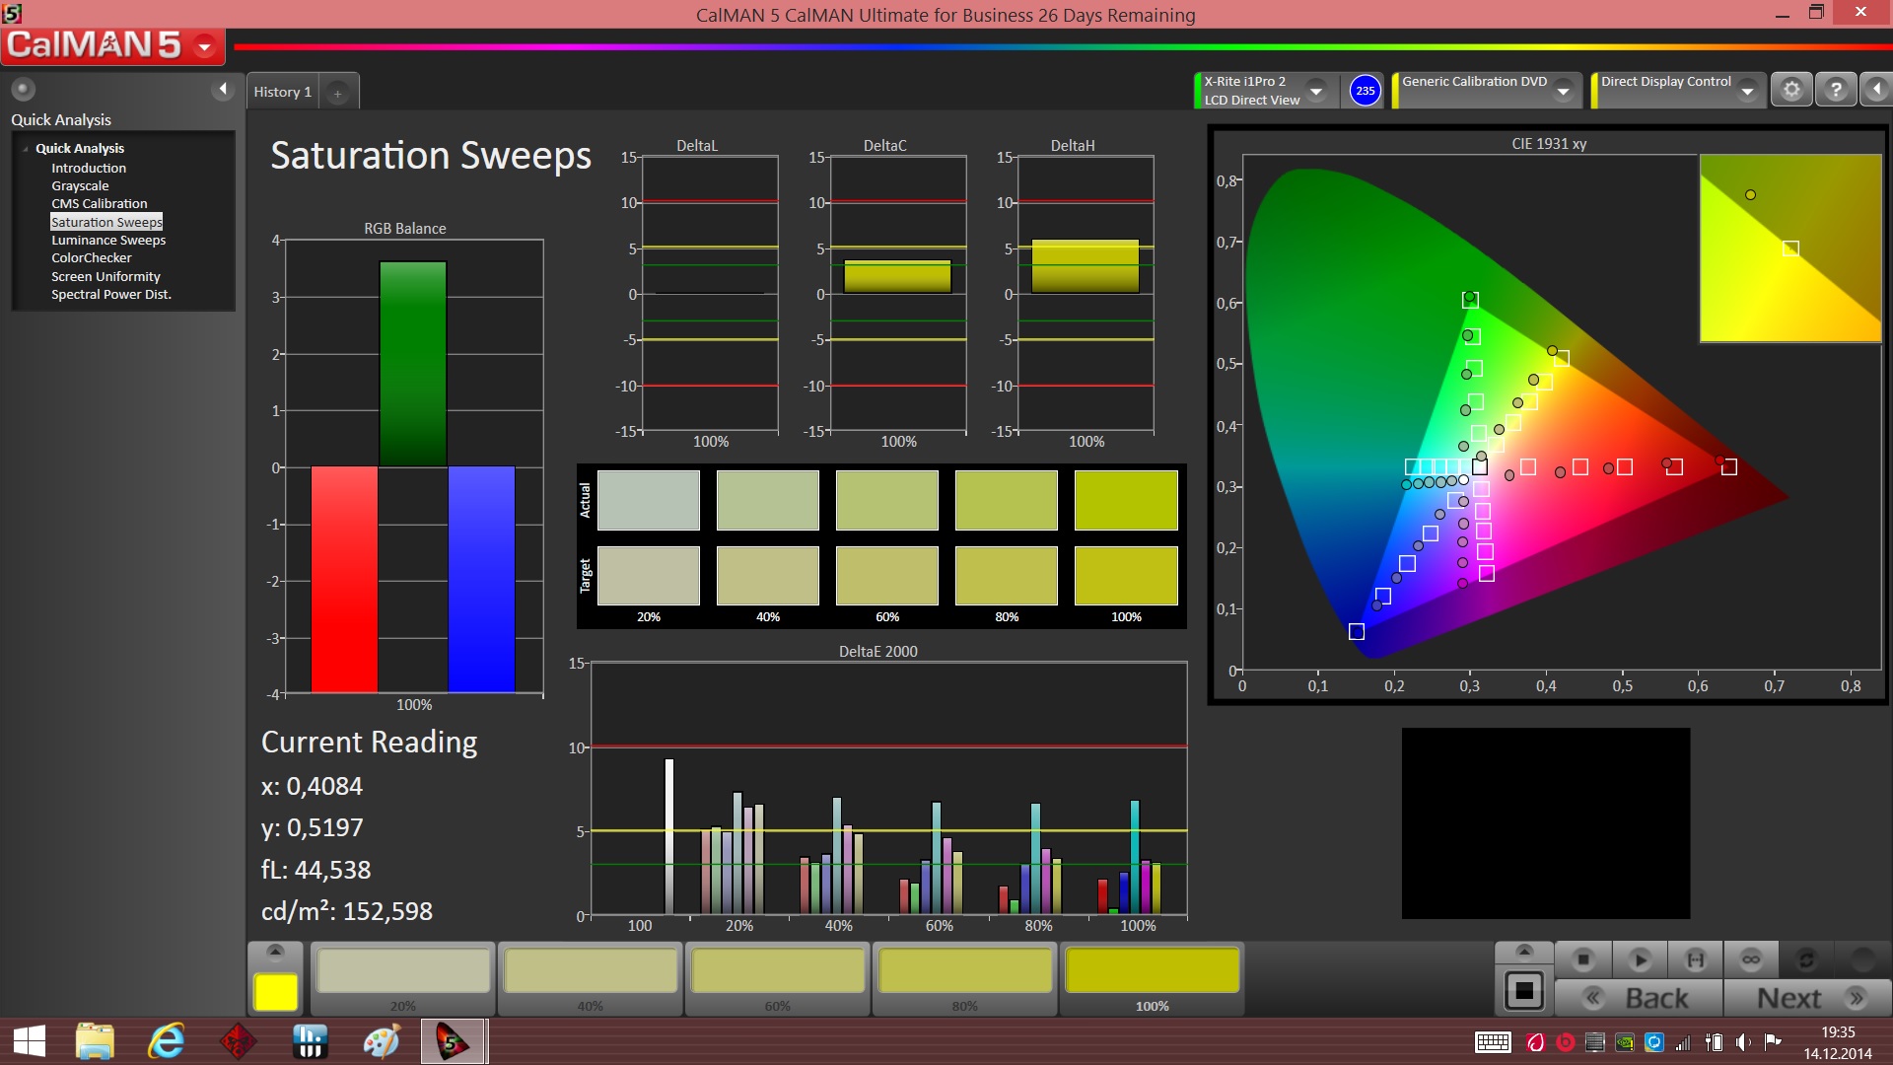This screenshot has width=1893, height=1065.
Task: Click the round record icon in sidebar
Action: pyautogui.click(x=23, y=90)
